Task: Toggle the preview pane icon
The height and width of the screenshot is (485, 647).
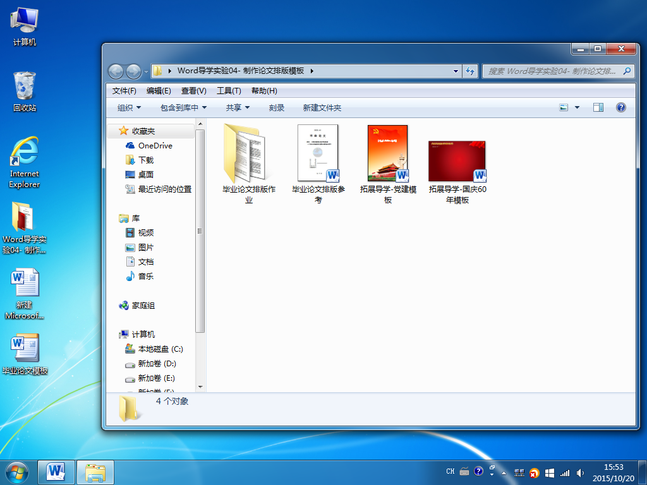Action: pyautogui.click(x=598, y=107)
